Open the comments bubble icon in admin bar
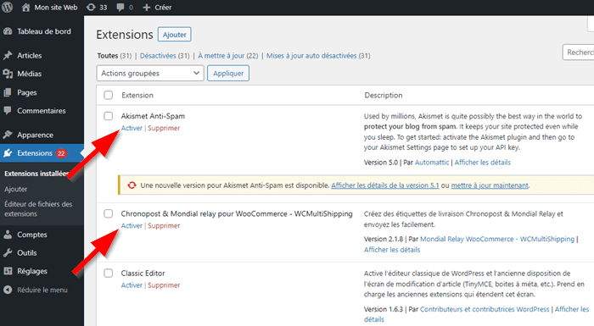The image size is (594, 326). (120, 7)
